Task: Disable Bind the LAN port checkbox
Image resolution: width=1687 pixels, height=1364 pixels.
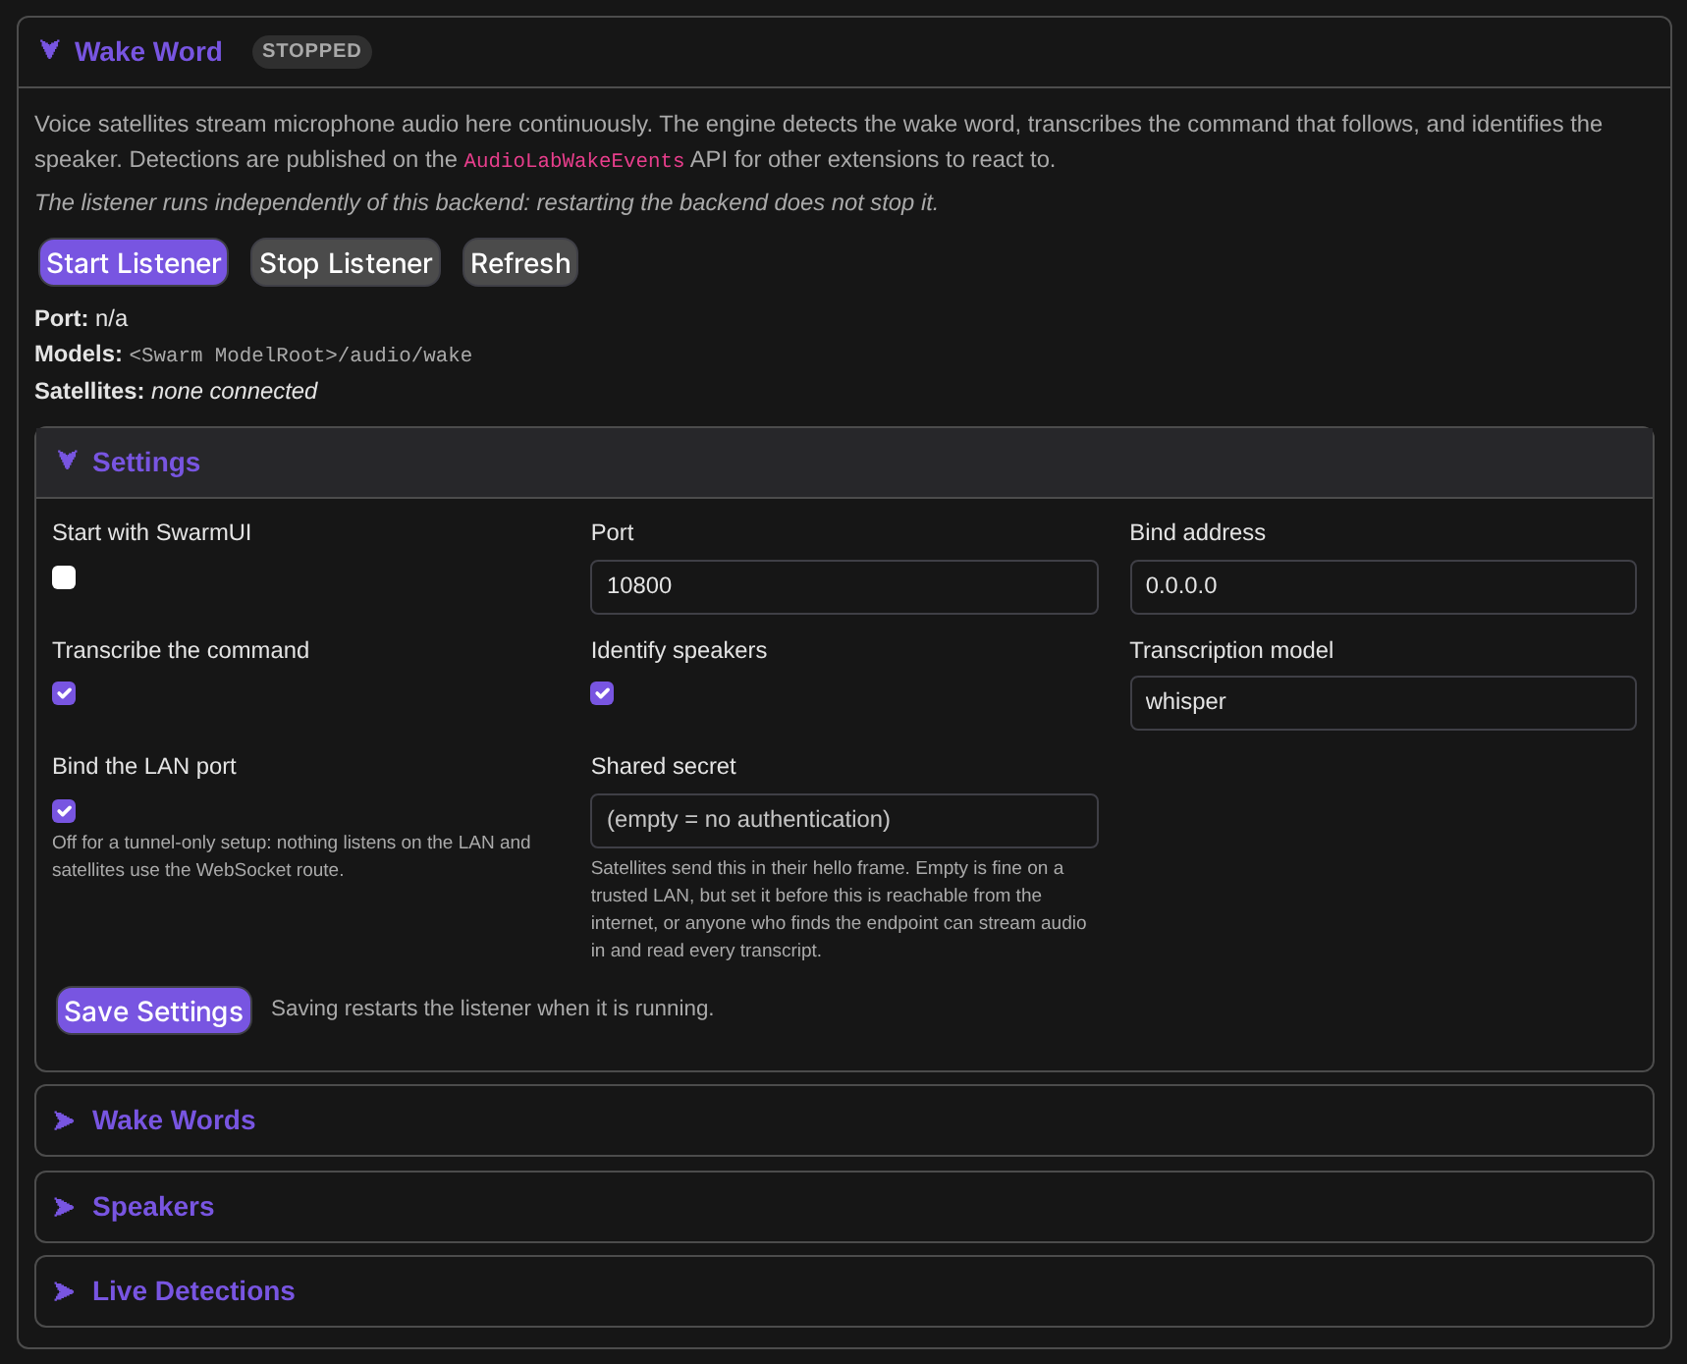Action: (x=64, y=811)
